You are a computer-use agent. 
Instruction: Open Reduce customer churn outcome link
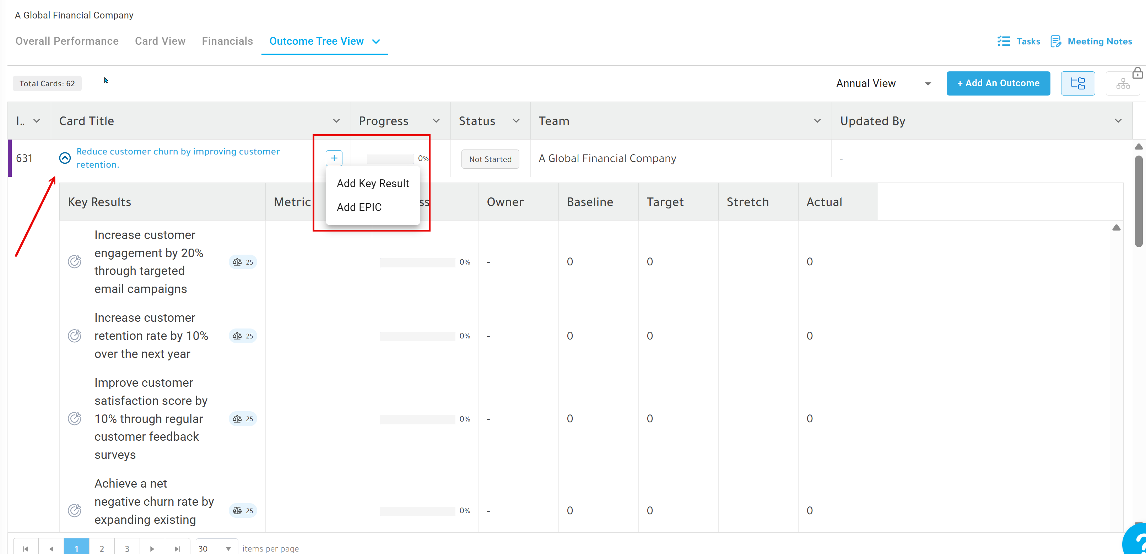178,158
